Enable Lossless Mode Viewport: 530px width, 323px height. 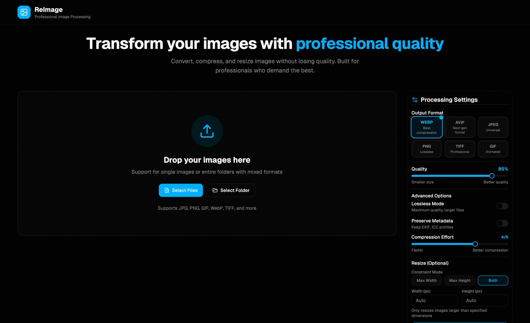tap(502, 206)
